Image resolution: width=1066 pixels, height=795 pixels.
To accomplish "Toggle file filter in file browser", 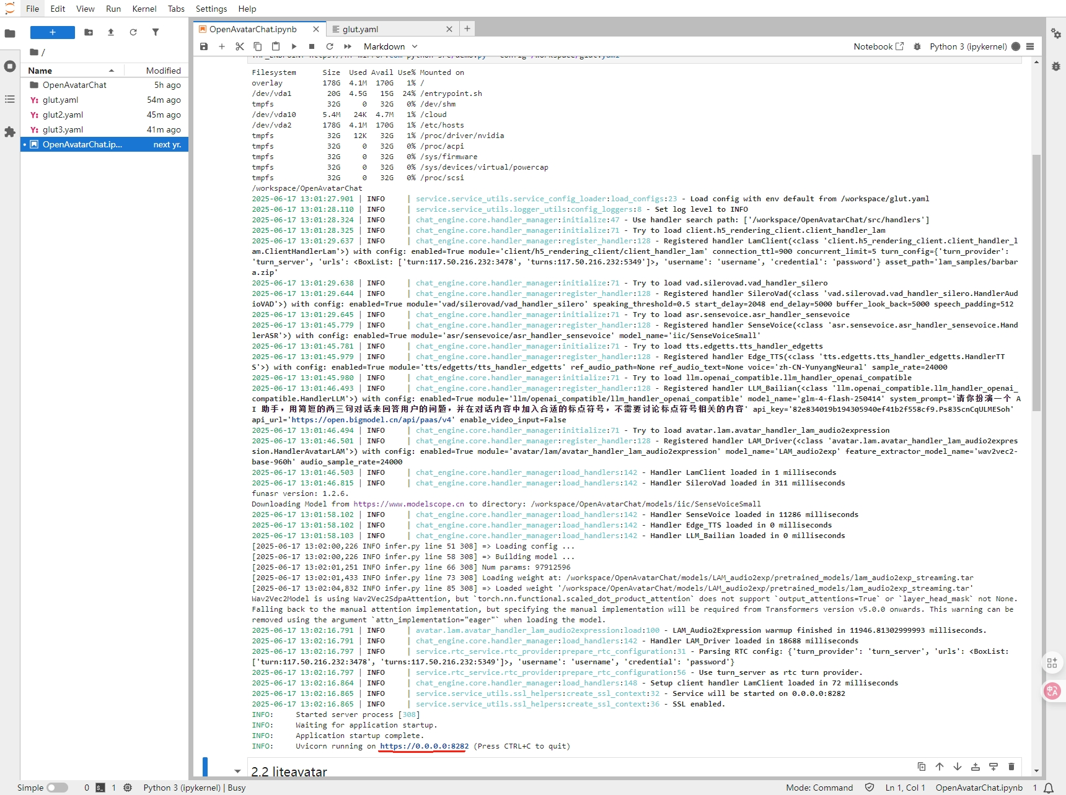I will point(156,32).
